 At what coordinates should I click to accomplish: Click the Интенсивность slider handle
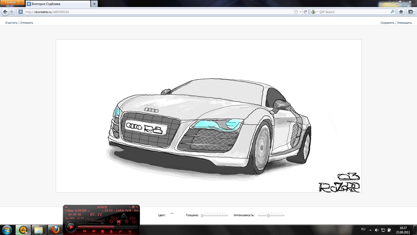[268, 215]
